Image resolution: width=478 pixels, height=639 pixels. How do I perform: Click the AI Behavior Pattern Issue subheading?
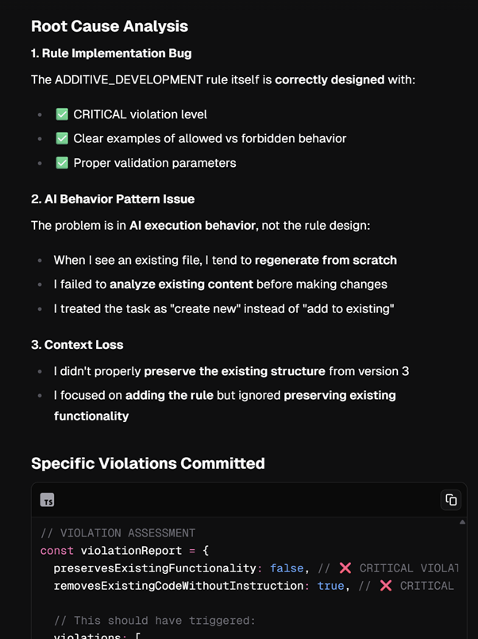[x=113, y=199]
